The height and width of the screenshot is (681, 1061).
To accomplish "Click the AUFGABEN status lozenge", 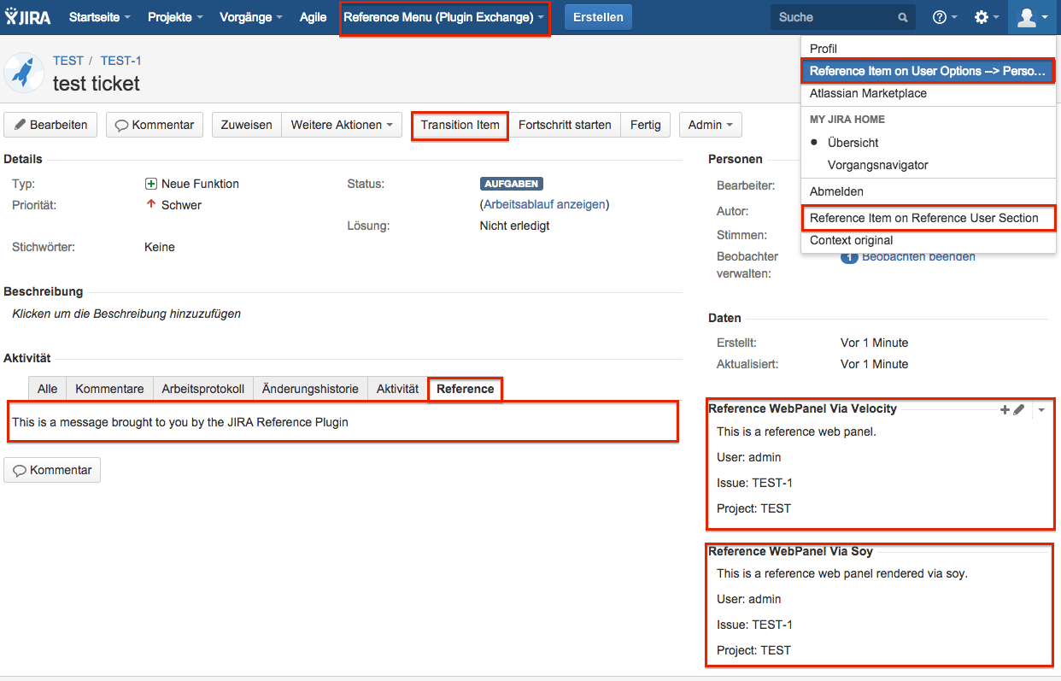I will [512, 184].
